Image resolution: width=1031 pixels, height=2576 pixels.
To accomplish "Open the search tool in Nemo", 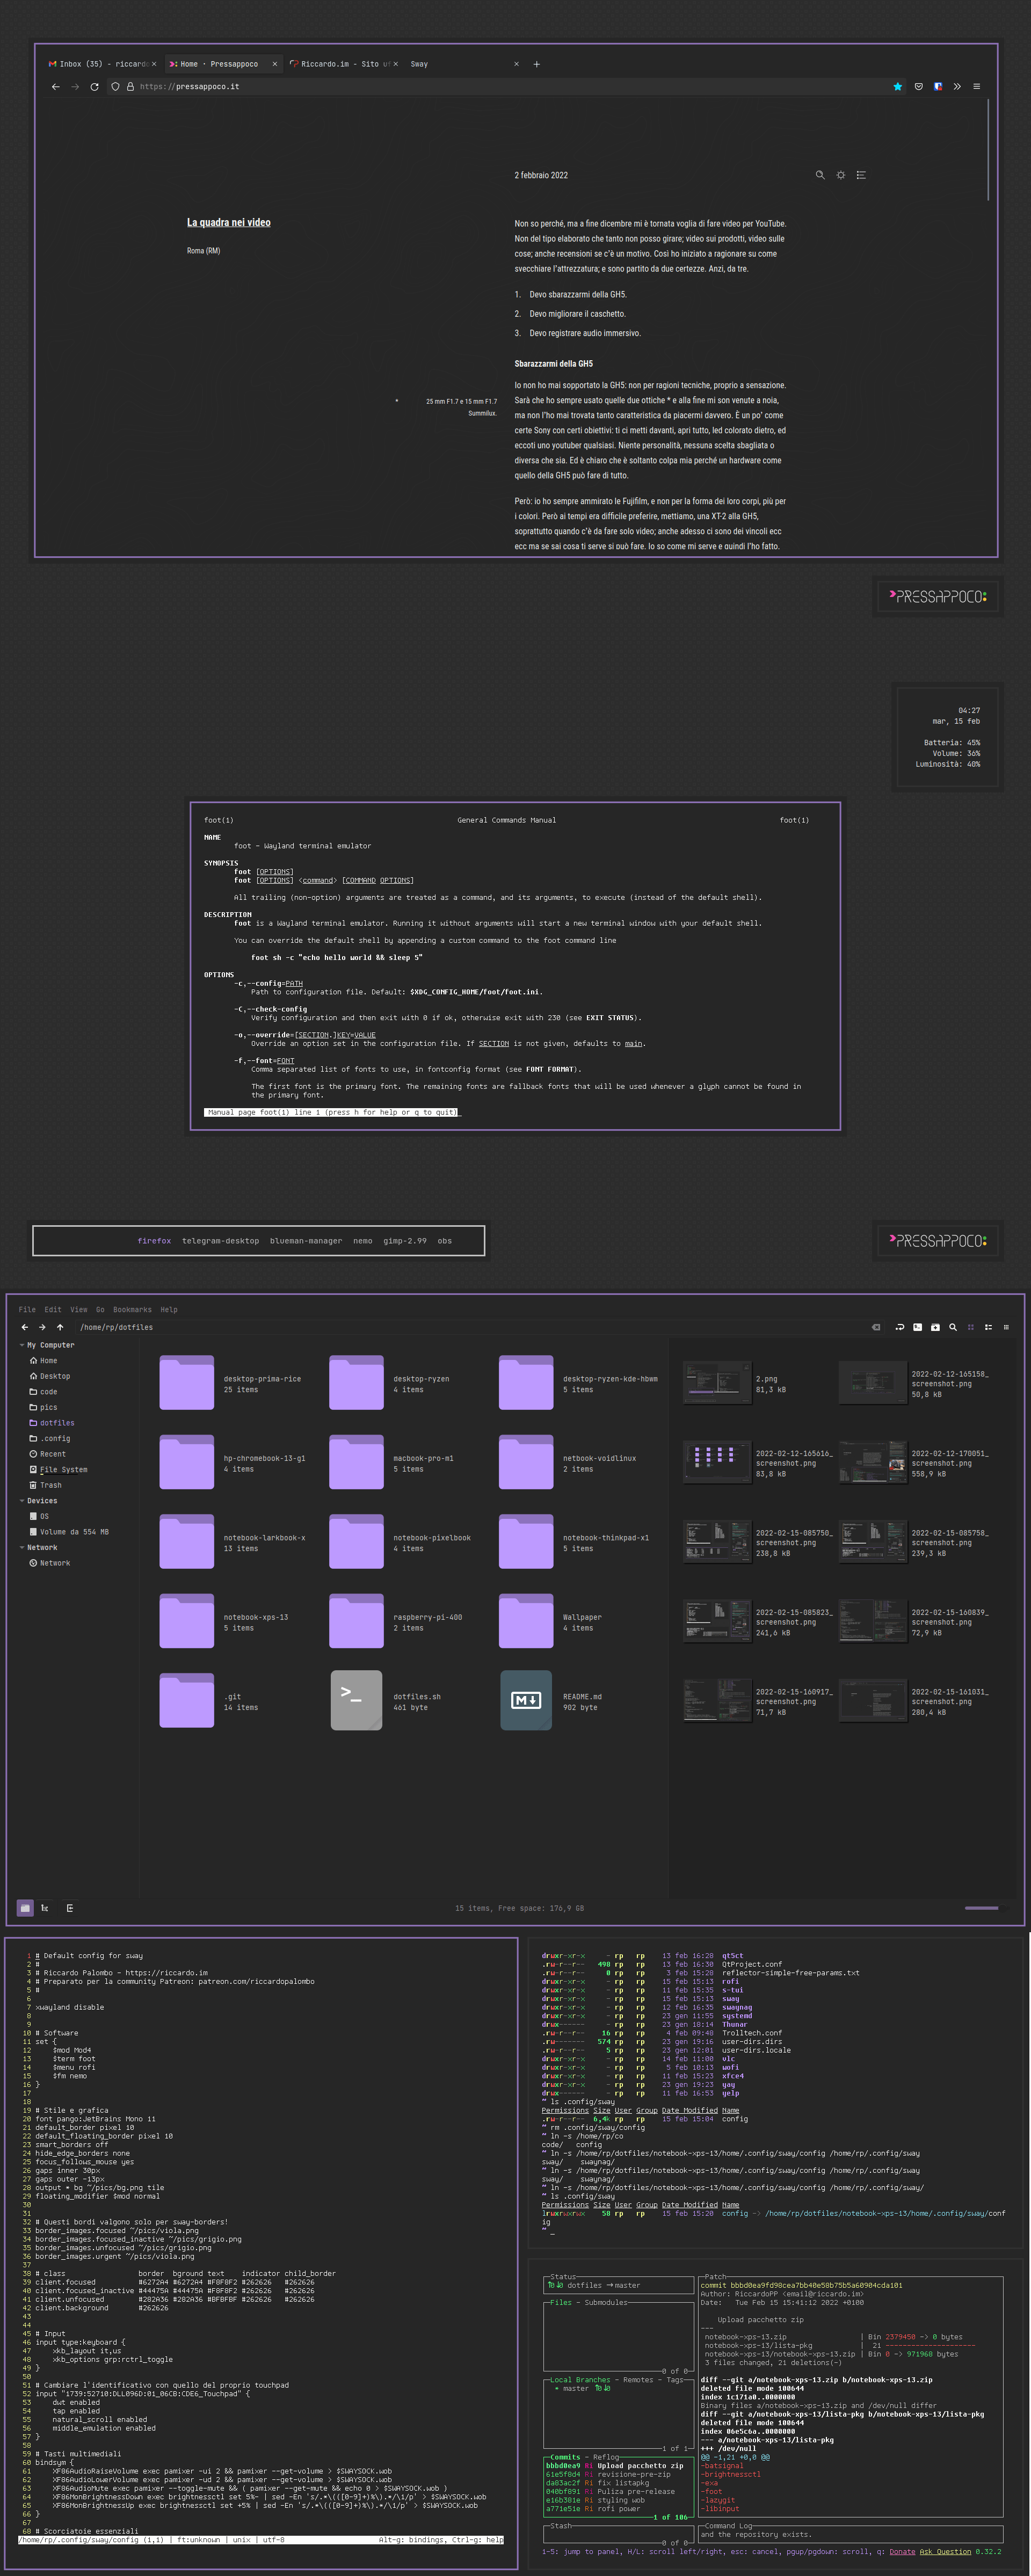I will (953, 1327).
